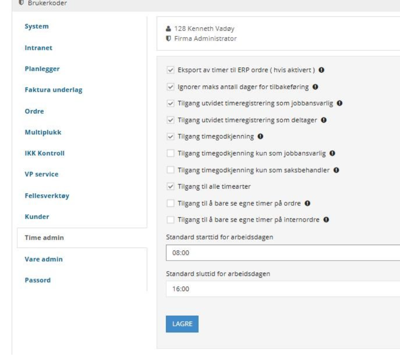
Task: Uncheck Tilgang til alle timearter
Action: click(x=170, y=187)
